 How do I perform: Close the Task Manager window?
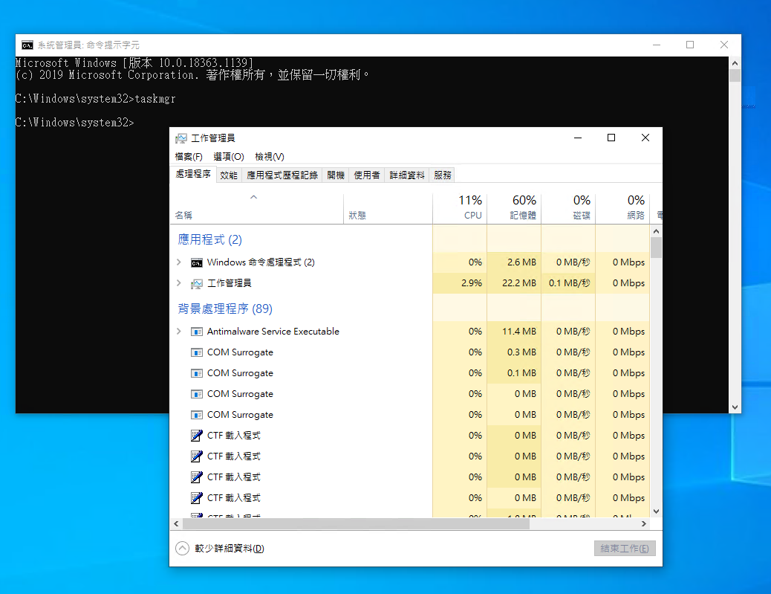coord(645,138)
